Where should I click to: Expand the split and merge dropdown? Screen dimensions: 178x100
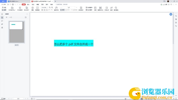pos(27,9)
